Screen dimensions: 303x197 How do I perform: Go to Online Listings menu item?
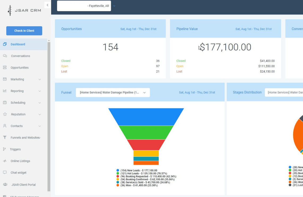pos(20,161)
